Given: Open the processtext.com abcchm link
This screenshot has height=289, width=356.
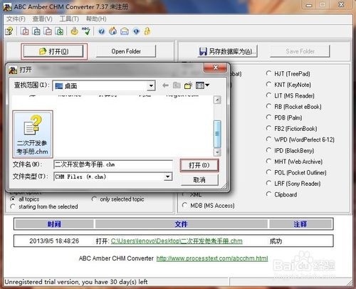Looking at the screenshot, I should (x=212, y=258).
